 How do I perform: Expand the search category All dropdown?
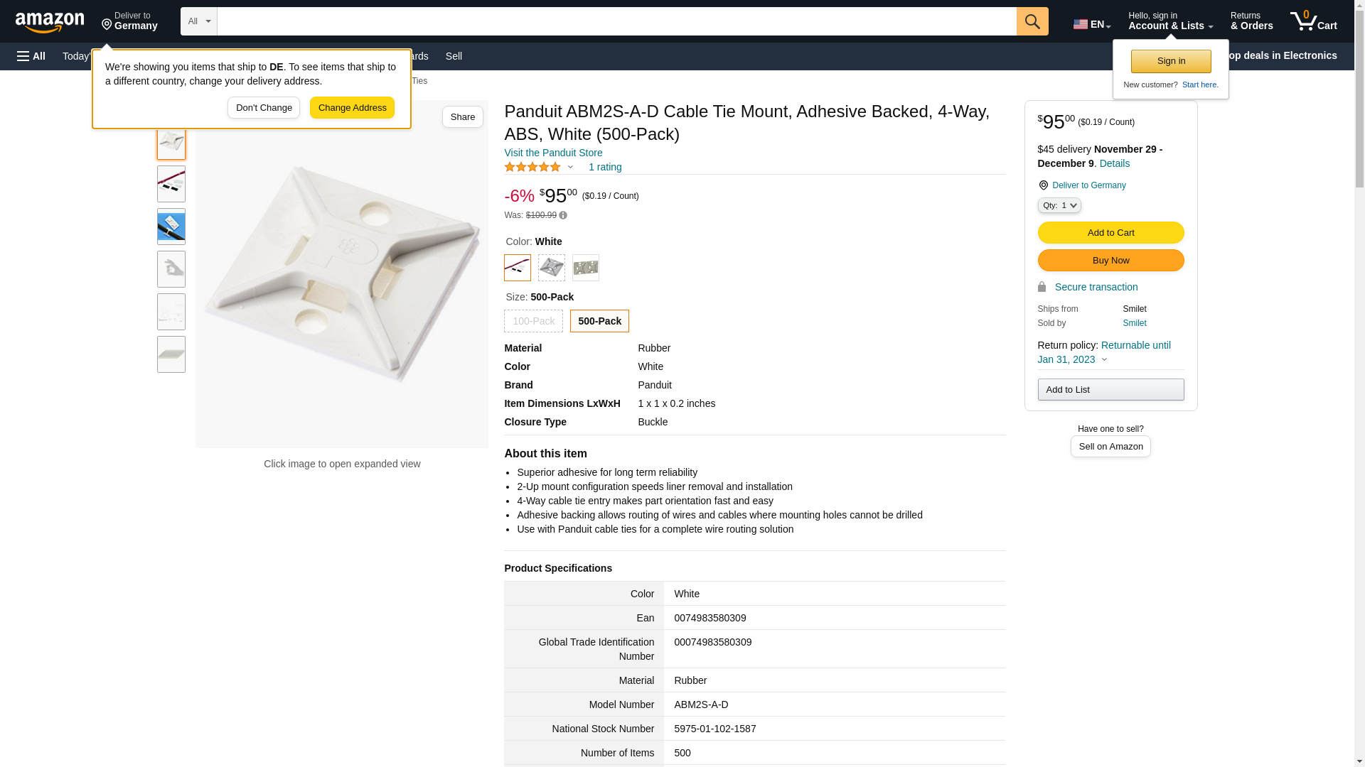coord(198,21)
